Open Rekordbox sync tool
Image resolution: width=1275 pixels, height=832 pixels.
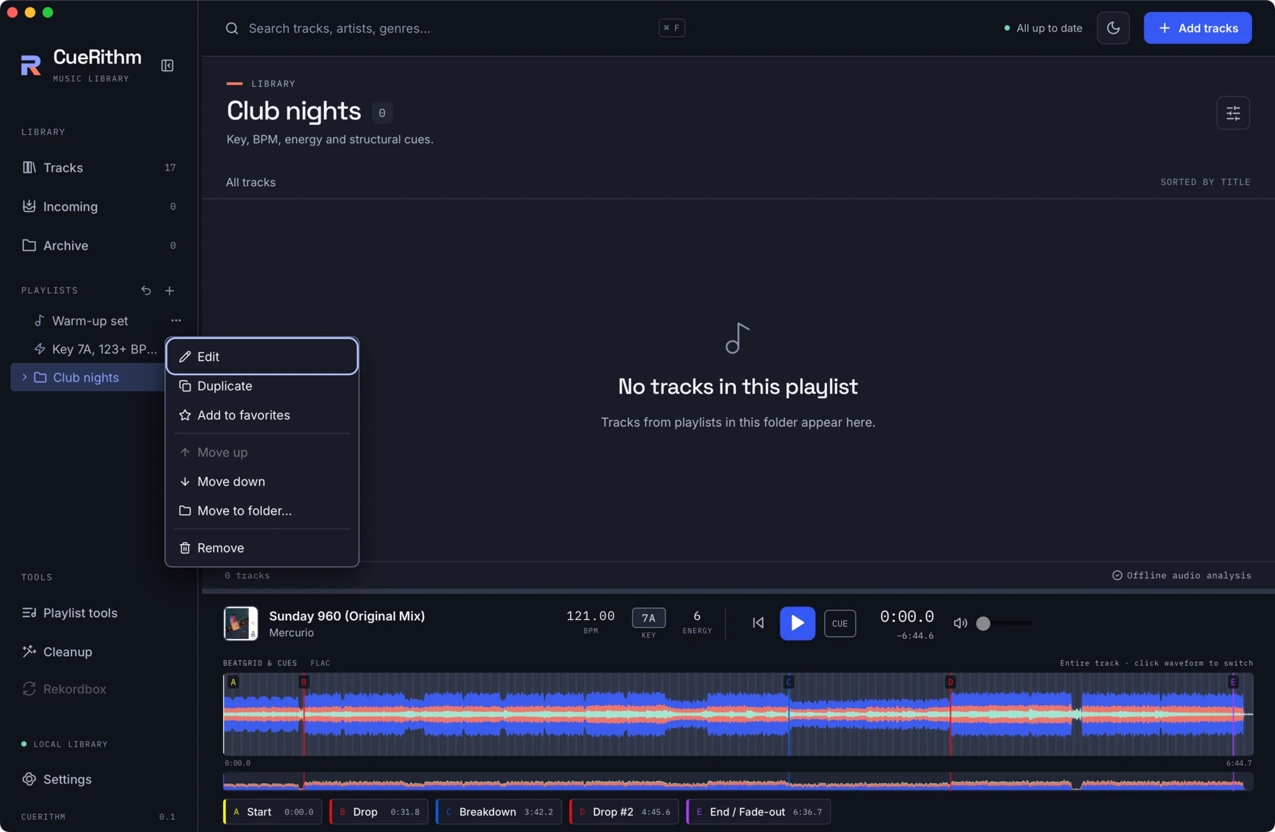(99, 689)
